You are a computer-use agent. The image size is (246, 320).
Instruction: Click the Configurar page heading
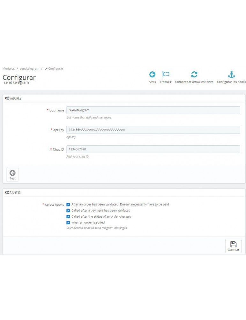point(19,77)
